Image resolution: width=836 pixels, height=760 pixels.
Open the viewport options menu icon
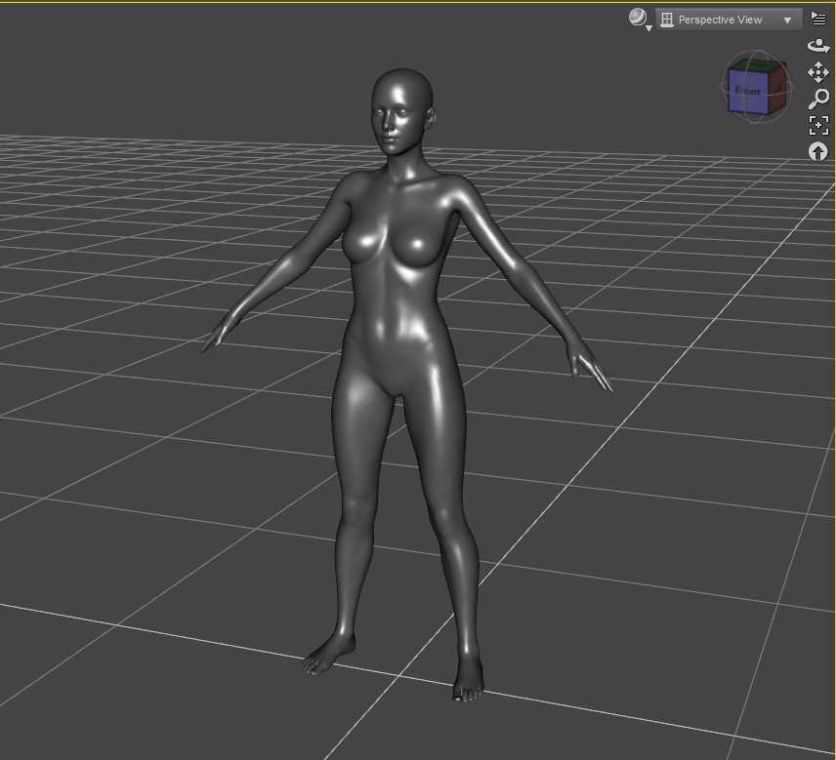tap(818, 19)
